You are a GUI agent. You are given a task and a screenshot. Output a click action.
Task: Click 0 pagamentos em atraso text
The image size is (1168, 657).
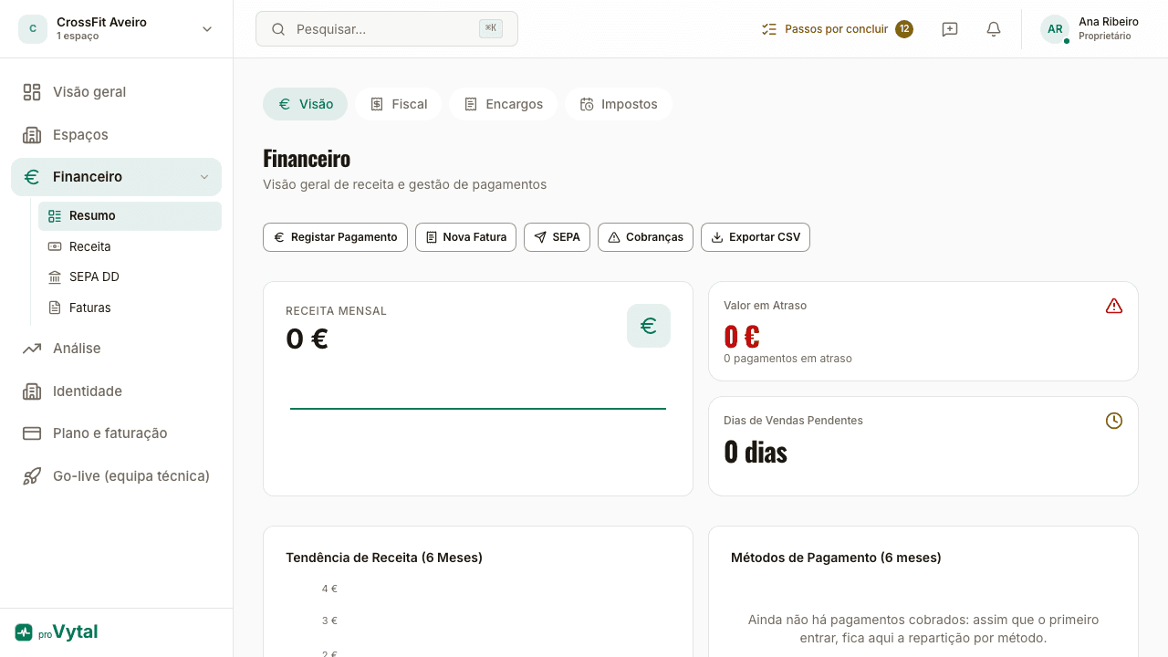pos(787,359)
